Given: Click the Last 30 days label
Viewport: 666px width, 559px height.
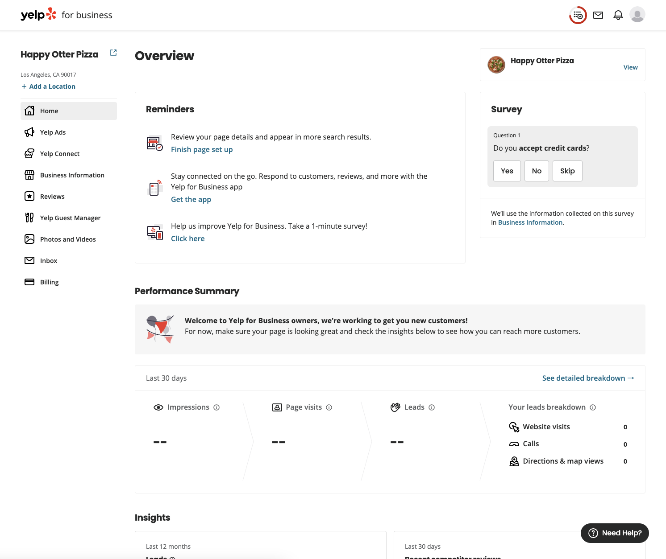Looking at the screenshot, I should [x=166, y=378].
